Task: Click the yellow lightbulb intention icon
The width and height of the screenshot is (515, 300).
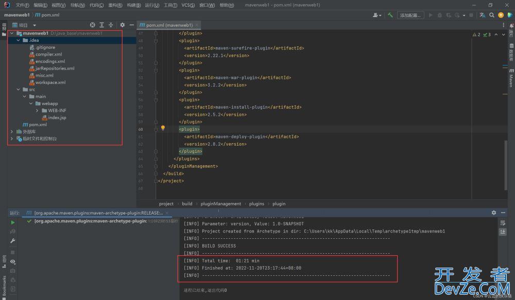Action: point(163,128)
